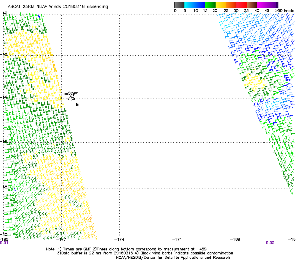Click the note 'Times are GMT' line

[x=126, y=249]
